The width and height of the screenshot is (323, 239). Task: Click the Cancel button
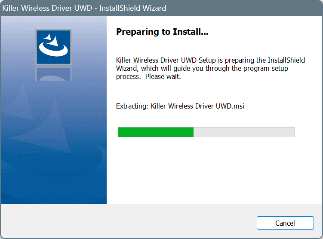click(x=285, y=223)
